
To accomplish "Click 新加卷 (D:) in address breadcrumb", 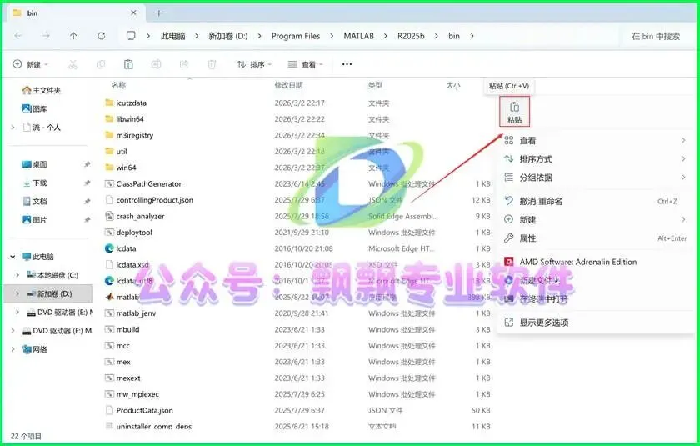I will coord(227,36).
